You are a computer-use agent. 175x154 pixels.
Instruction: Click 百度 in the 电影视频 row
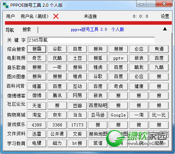tap(159, 58)
